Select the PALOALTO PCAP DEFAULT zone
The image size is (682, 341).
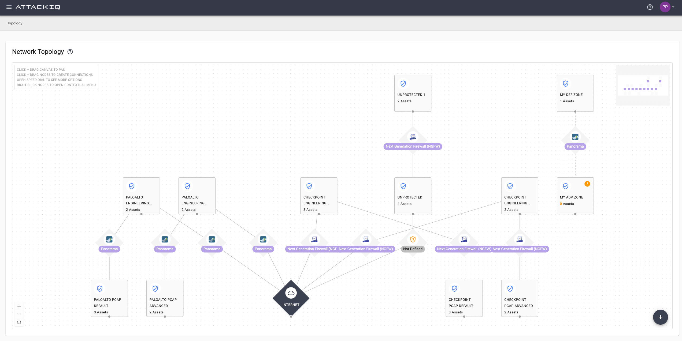coord(109,298)
